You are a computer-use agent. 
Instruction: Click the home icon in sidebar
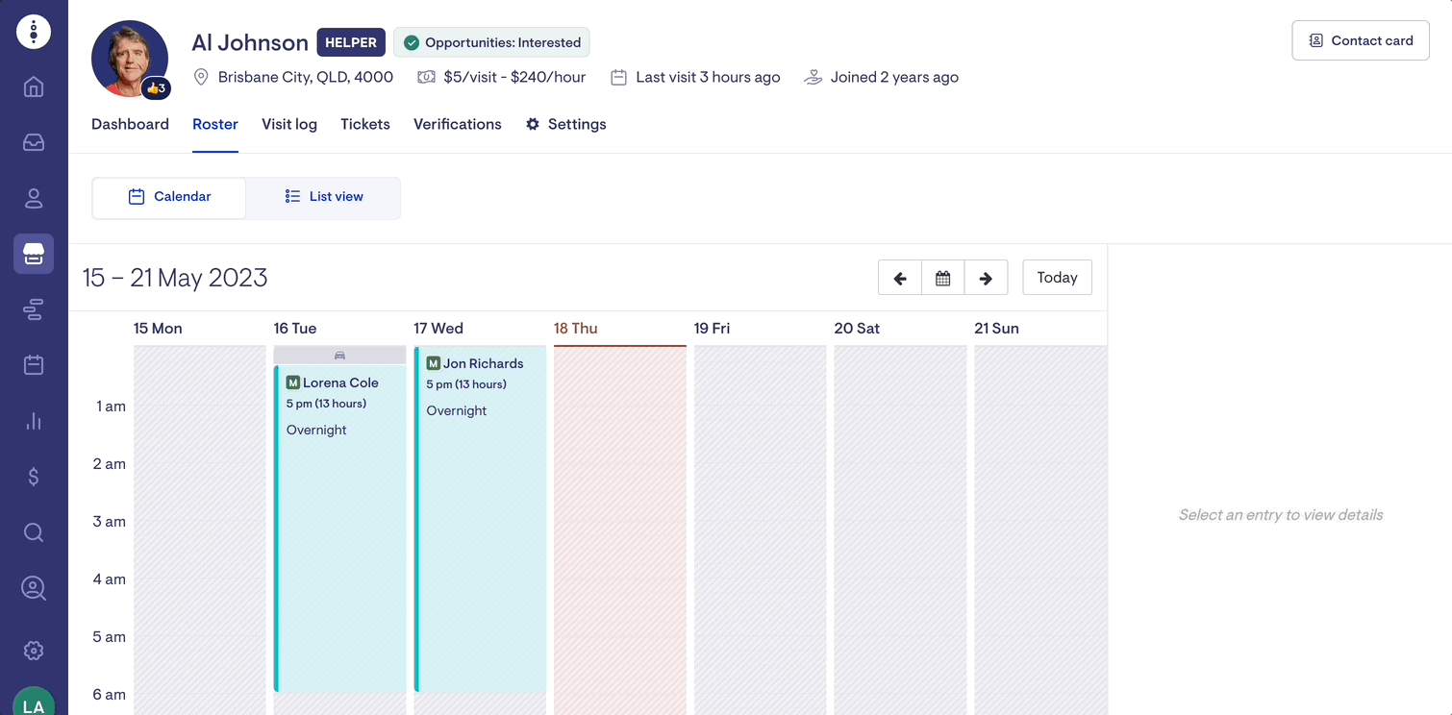click(34, 87)
